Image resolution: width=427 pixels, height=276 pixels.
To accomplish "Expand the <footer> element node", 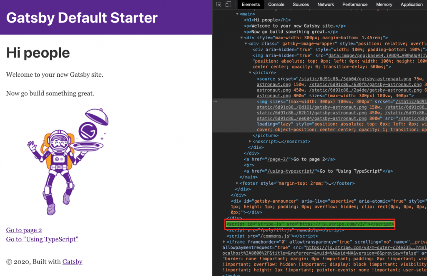I will [237, 183].
